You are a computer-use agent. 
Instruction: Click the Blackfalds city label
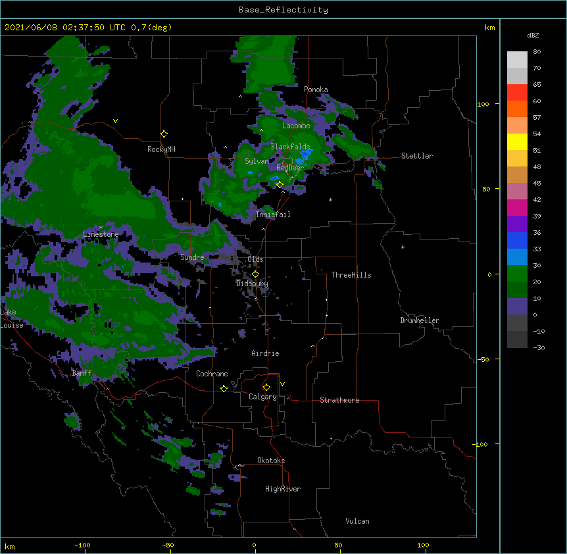coord(290,147)
